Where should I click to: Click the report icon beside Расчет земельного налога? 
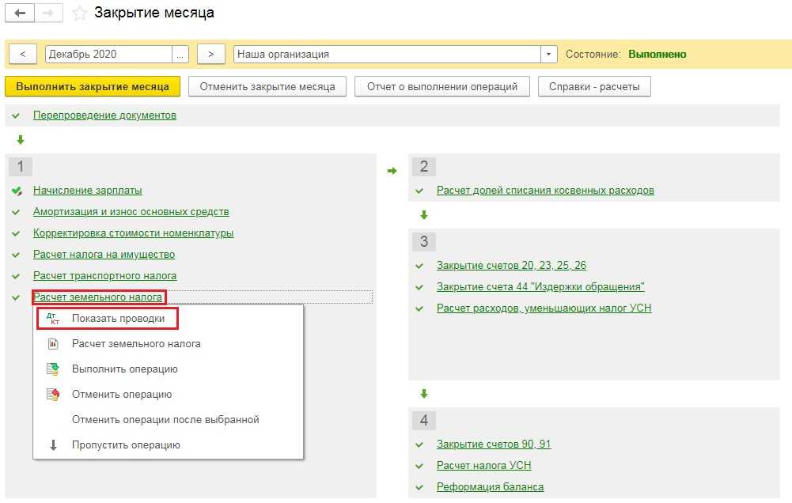tap(53, 344)
